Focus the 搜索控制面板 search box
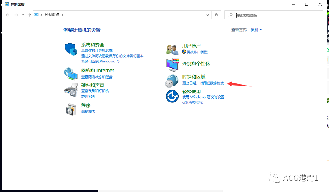The height and width of the screenshot is (192, 329). click(274, 15)
